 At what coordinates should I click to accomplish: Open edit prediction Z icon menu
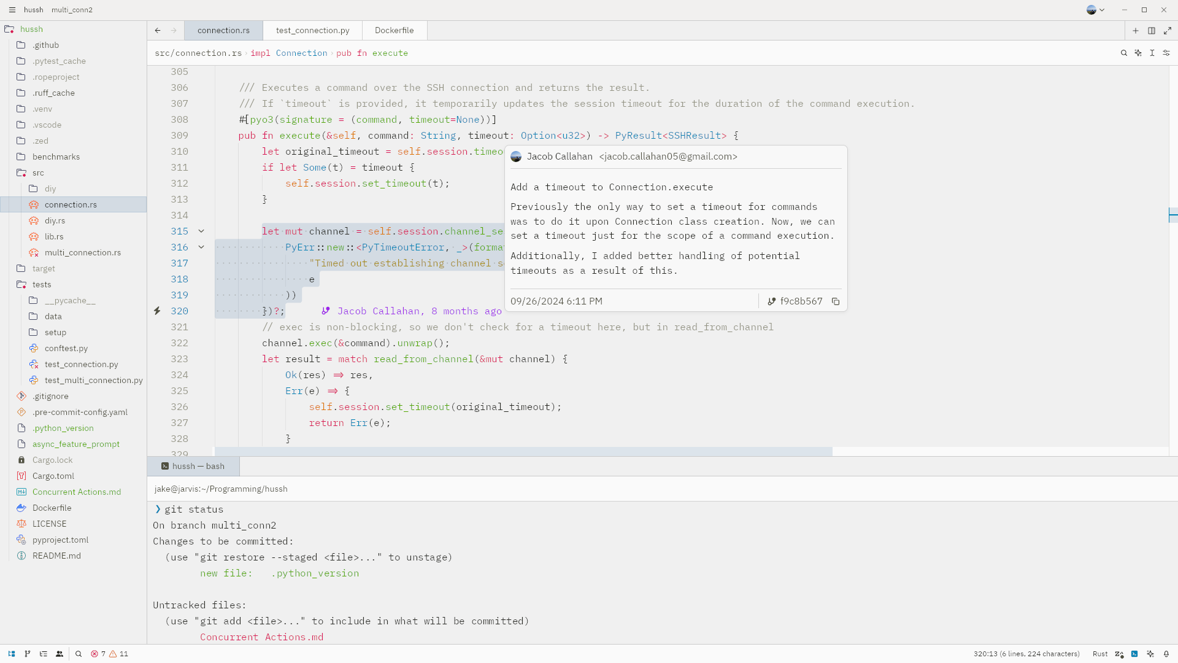coord(1119,654)
